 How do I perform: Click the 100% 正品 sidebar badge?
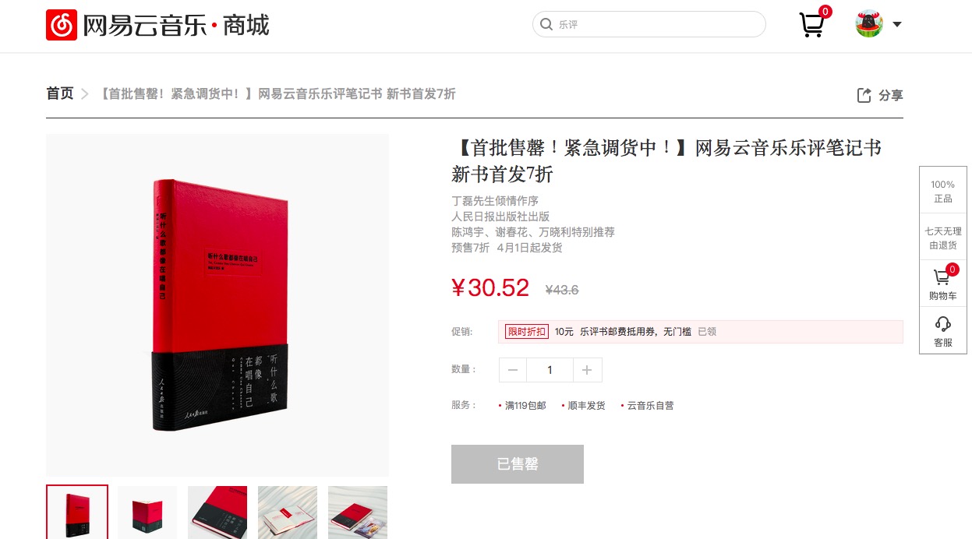coord(943,191)
